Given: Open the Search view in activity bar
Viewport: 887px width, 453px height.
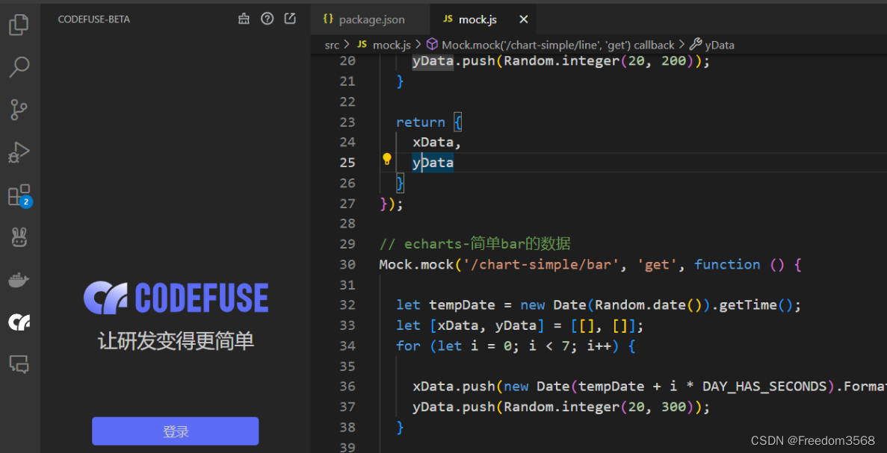Looking at the screenshot, I should pos(19,67).
